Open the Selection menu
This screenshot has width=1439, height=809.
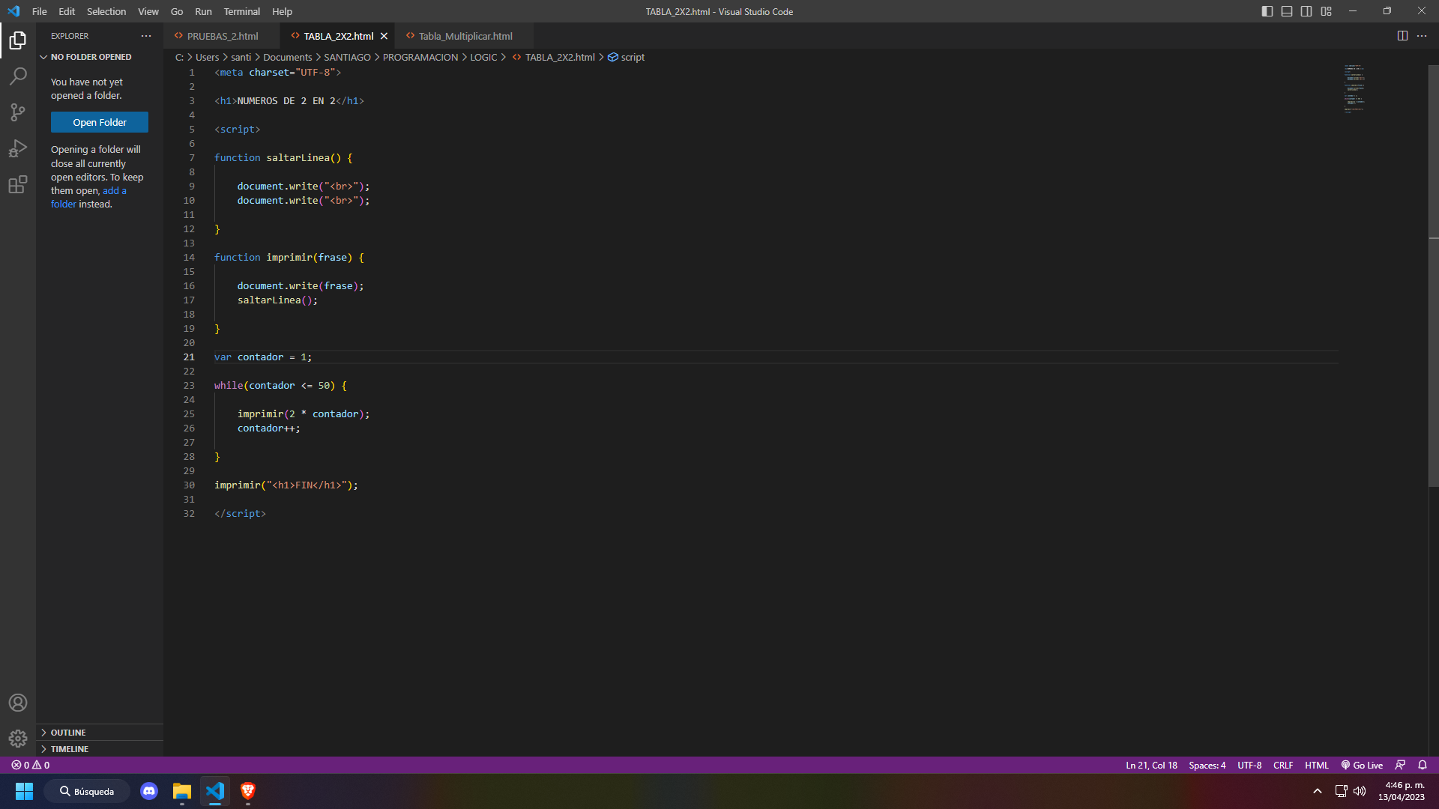[106, 11]
